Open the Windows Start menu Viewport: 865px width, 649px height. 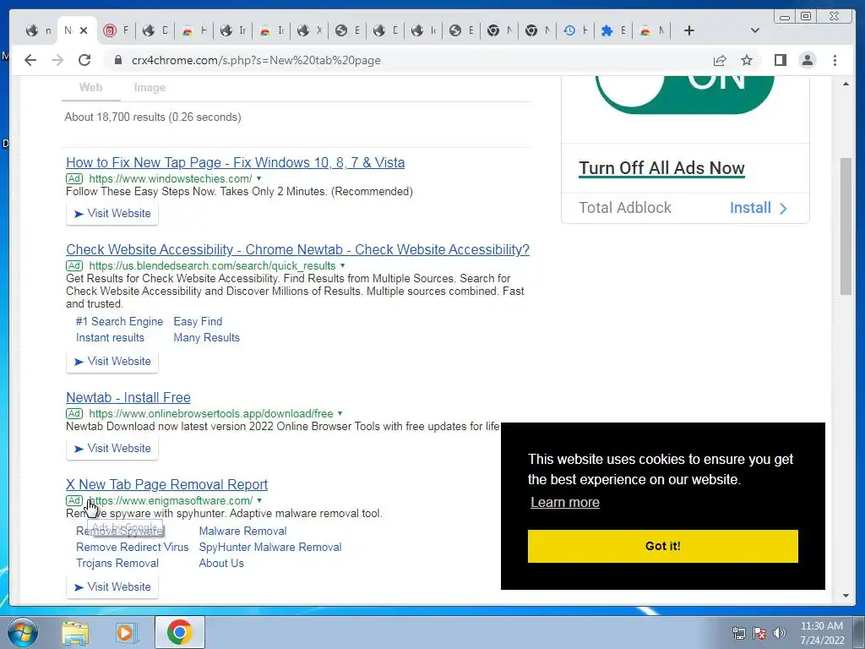[23, 632]
